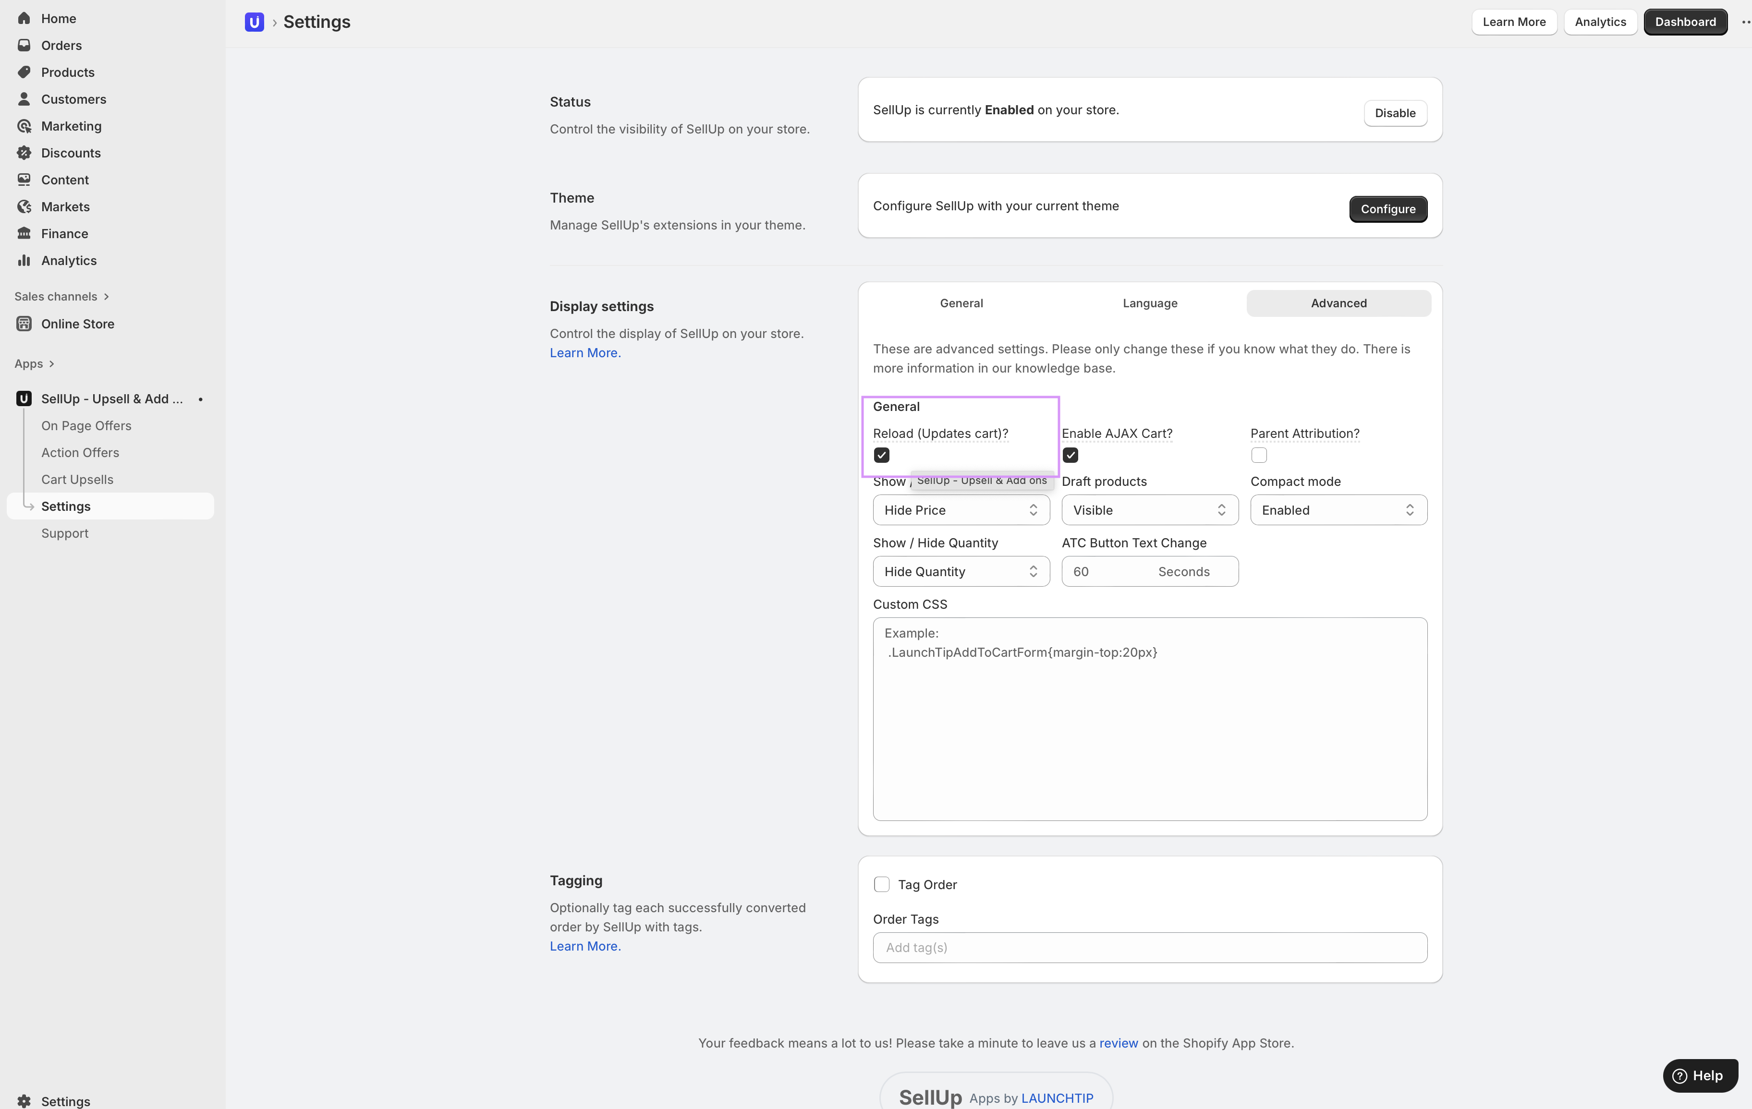Viewport: 1752px width, 1109px height.
Task: Click Reload (Updates cart)? label text
Action: pyautogui.click(x=940, y=434)
